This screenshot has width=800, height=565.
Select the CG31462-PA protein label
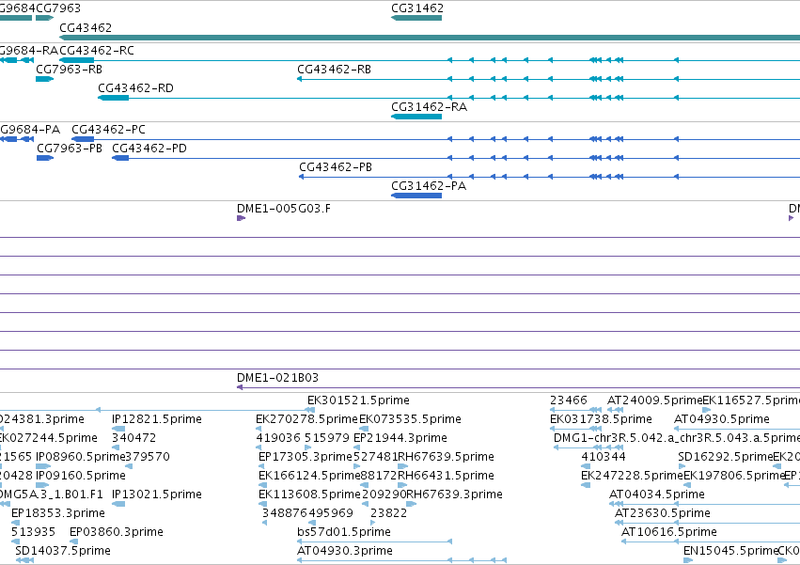coord(429,186)
